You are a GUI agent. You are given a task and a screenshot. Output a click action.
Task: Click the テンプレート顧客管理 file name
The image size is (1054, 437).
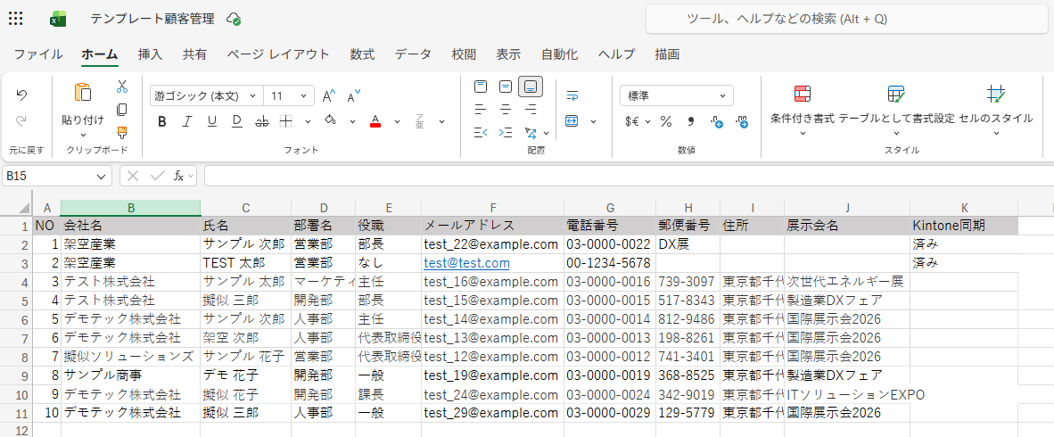click(x=152, y=19)
